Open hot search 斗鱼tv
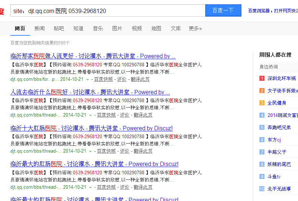Viewport: 298px width, 201px height. pyautogui.click(x=274, y=177)
